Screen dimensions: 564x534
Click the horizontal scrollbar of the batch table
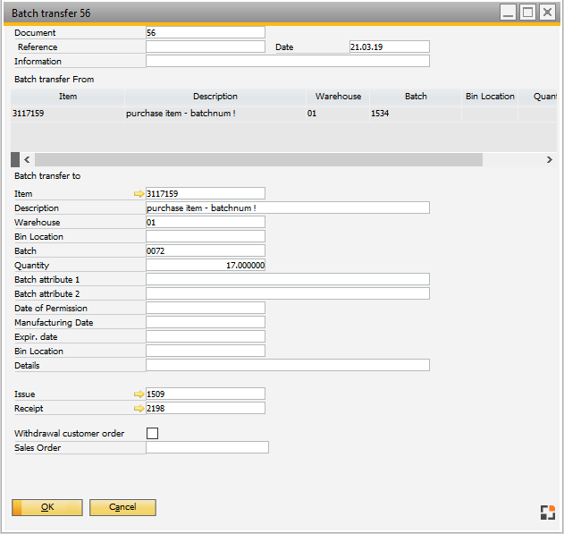tap(259, 159)
